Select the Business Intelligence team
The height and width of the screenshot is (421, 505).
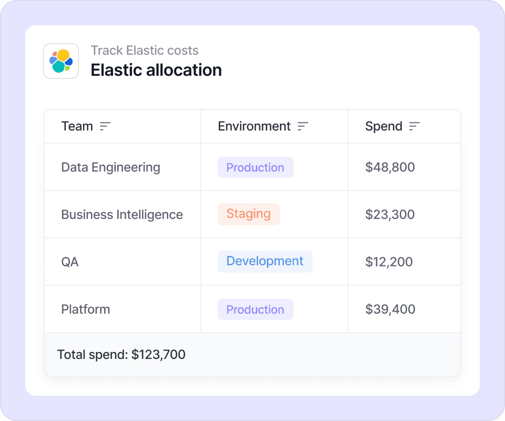pos(122,215)
